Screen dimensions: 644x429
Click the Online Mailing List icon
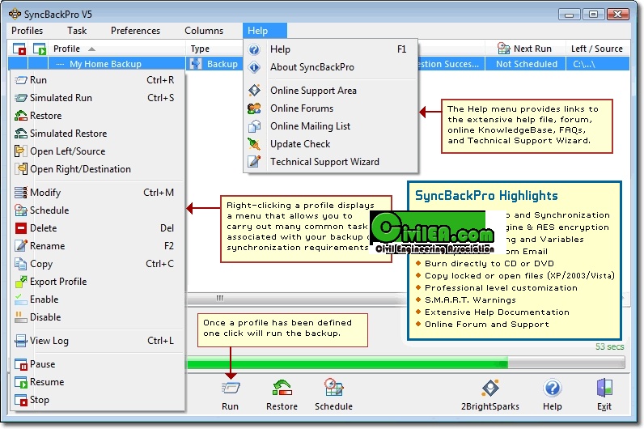coord(254,126)
